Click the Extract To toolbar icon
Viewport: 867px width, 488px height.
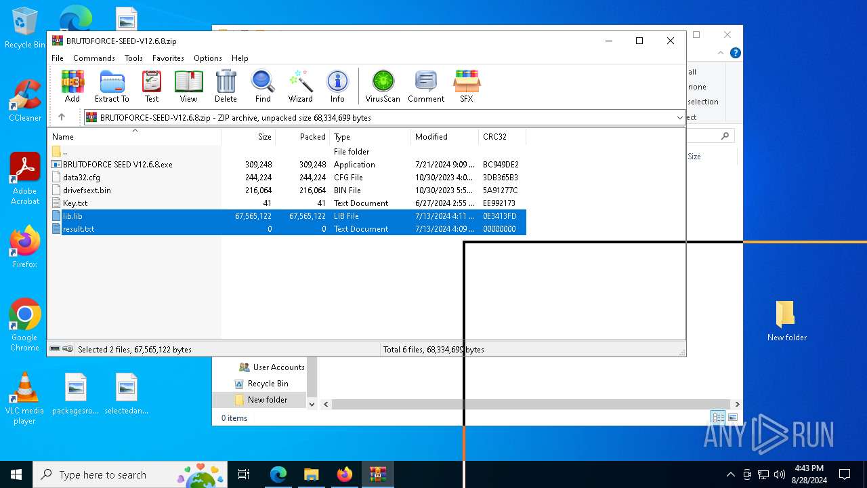click(x=112, y=86)
